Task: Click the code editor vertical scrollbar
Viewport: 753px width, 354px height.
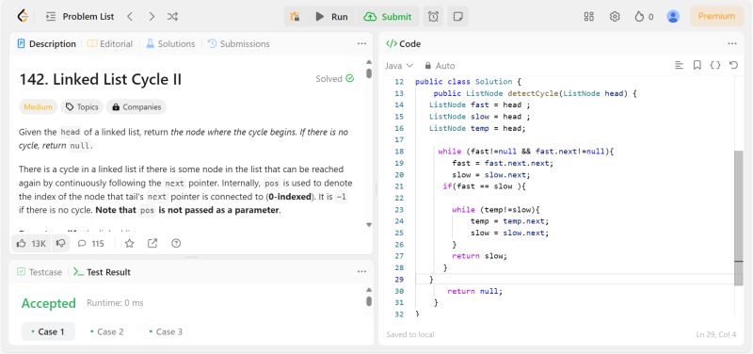Action: (739, 217)
